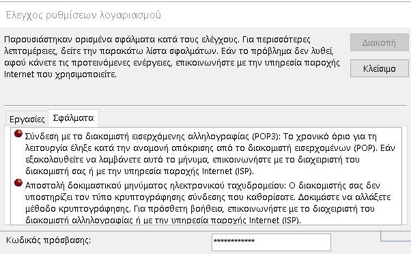This screenshot has height=254, width=411.
Task: Click the line starting 'εξακολουθείτε να λαμβάνετε'
Action: [x=193, y=160]
